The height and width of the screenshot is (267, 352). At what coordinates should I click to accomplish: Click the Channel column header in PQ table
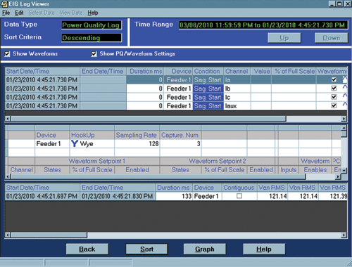coord(237,71)
